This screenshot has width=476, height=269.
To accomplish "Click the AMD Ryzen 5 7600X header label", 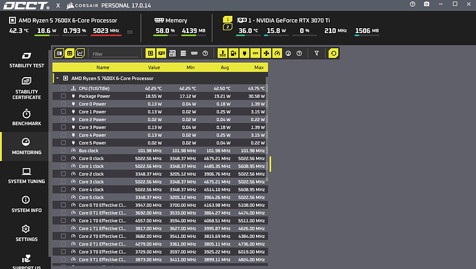I will (x=68, y=20).
